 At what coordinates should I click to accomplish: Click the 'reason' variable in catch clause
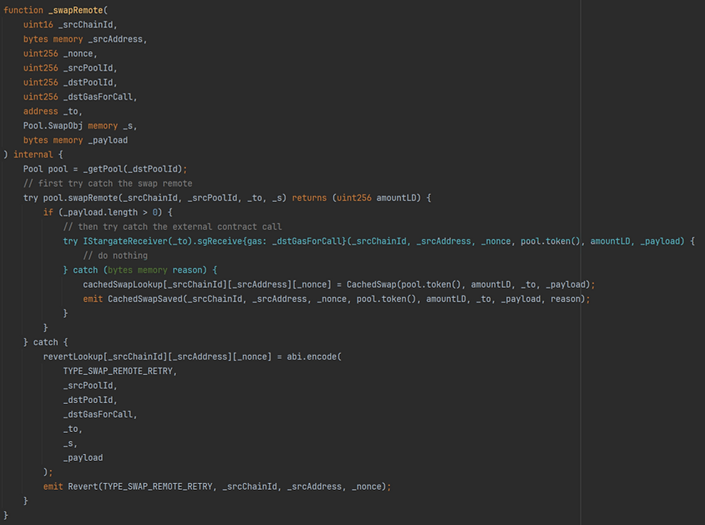point(187,270)
